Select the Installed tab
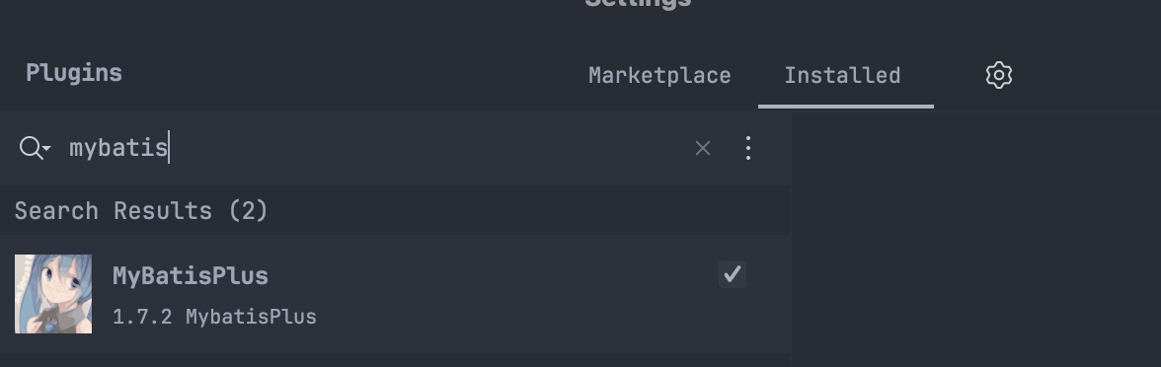The image size is (1161, 367). (x=843, y=75)
